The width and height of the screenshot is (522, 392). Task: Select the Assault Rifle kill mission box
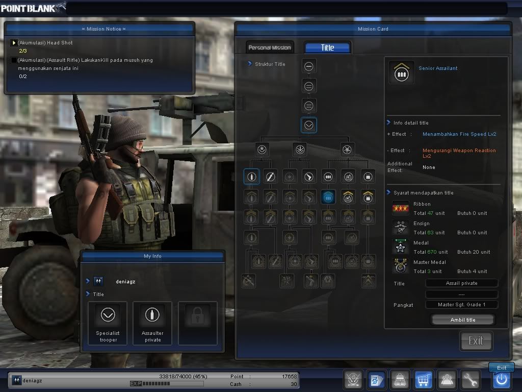pos(14,60)
